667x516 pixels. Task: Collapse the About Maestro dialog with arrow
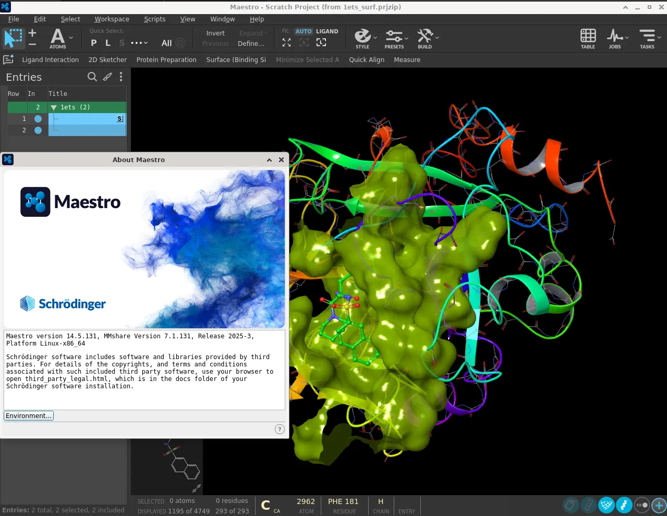coord(269,160)
